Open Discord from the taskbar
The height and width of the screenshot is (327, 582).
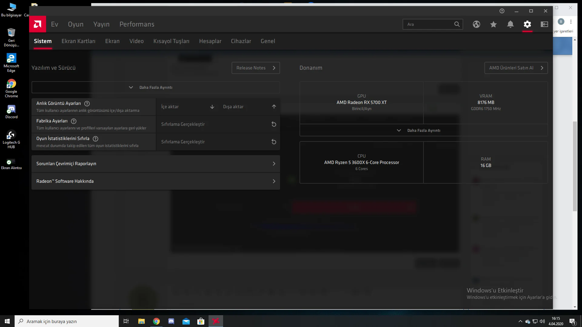pos(171,321)
